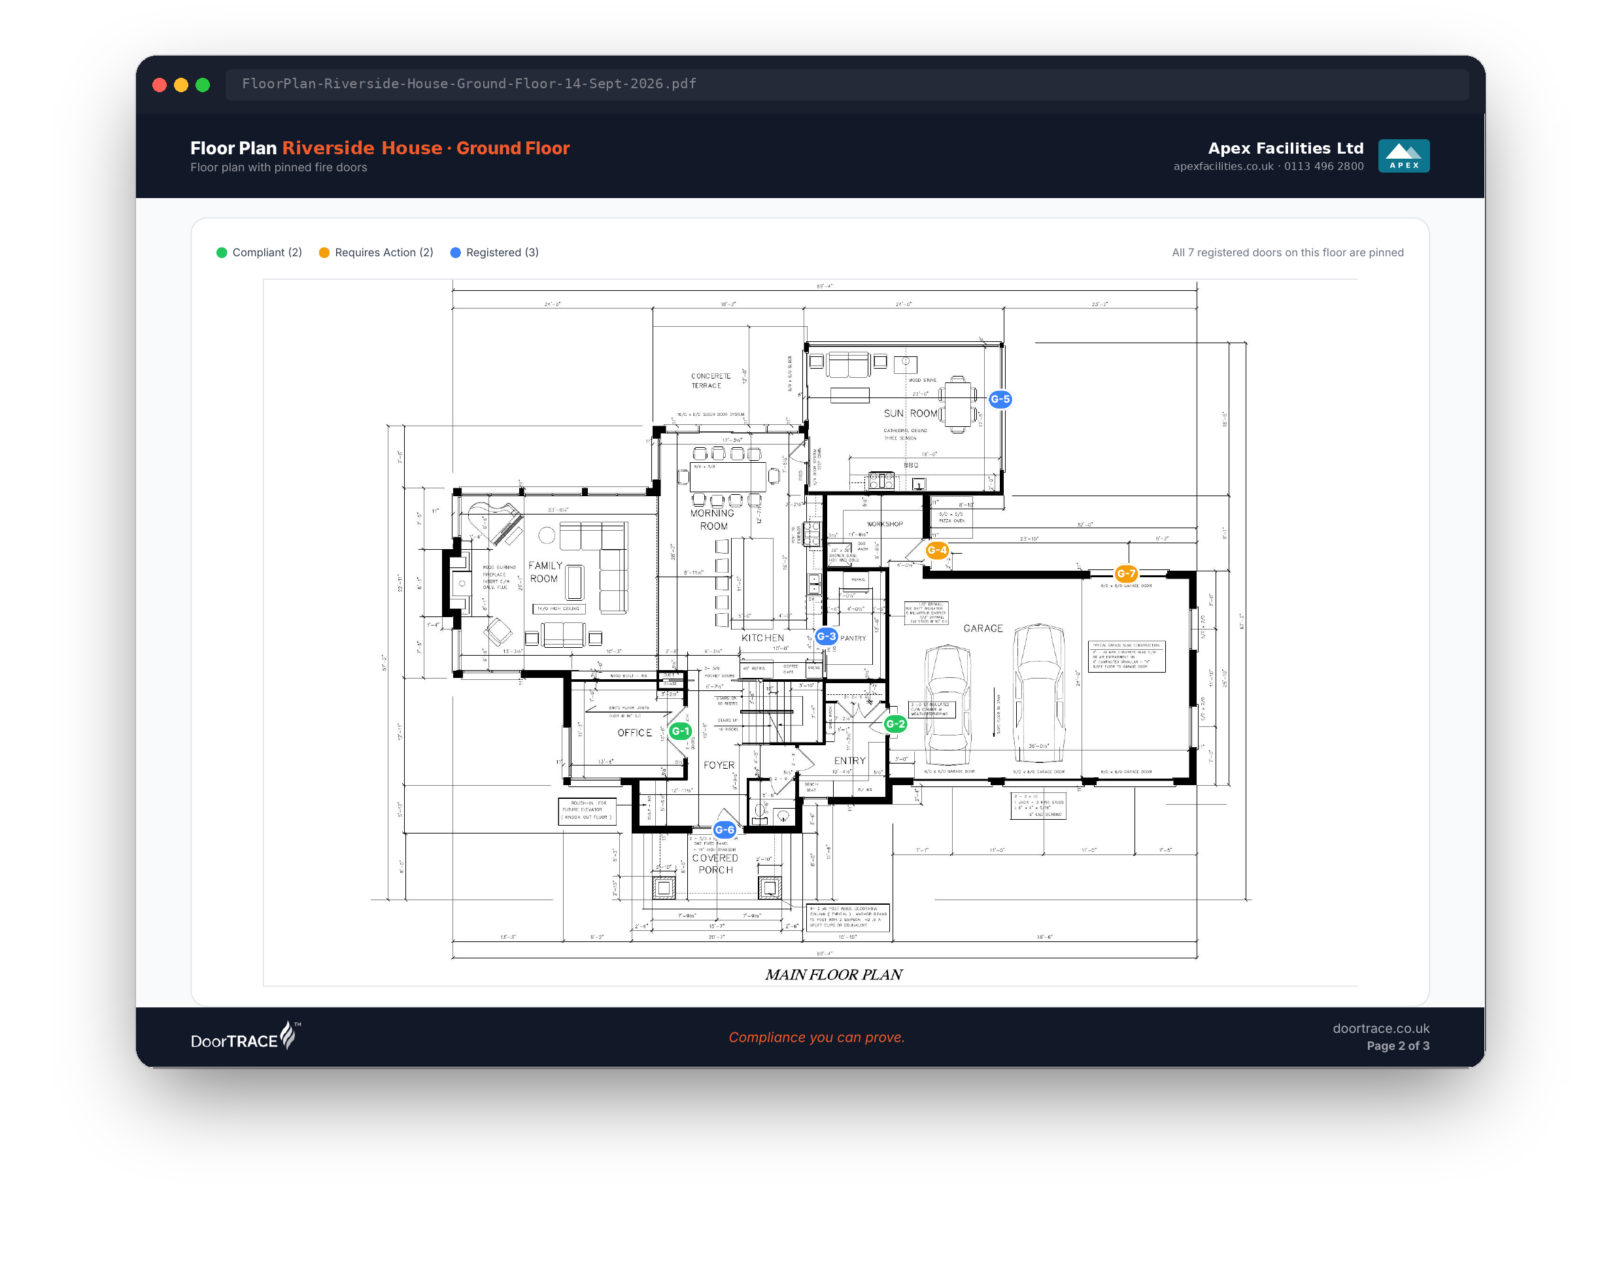Select the G-2 green door pin
This screenshot has height=1263, width=1621.
[x=895, y=724]
